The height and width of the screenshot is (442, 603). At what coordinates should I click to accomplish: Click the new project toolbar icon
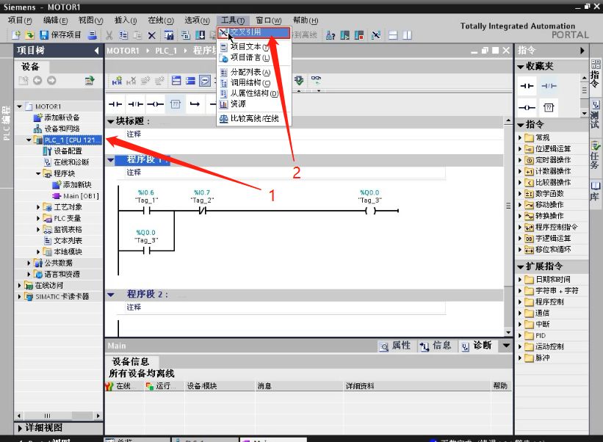tap(16, 35)
